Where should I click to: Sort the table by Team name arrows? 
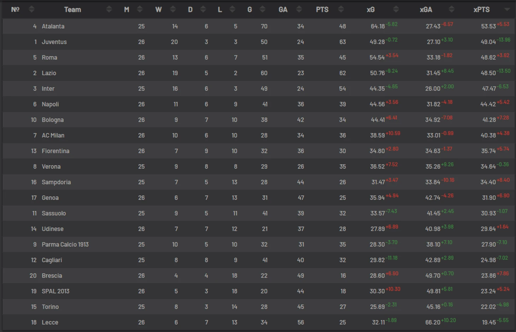pyautogui.click(x=109, y=10)
